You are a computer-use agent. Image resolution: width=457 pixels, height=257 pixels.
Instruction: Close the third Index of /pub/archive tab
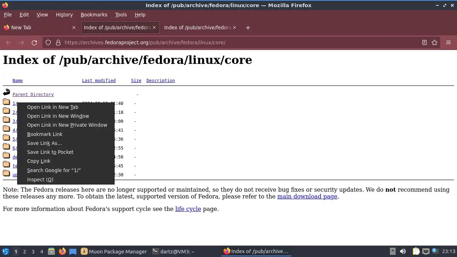(235, 27)
